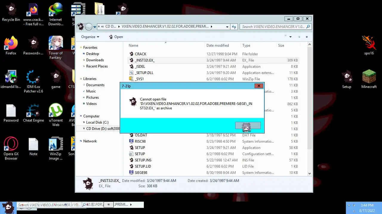
Task: Select CD Drive (D:) in navigation pane
Action: click(103, 129)
